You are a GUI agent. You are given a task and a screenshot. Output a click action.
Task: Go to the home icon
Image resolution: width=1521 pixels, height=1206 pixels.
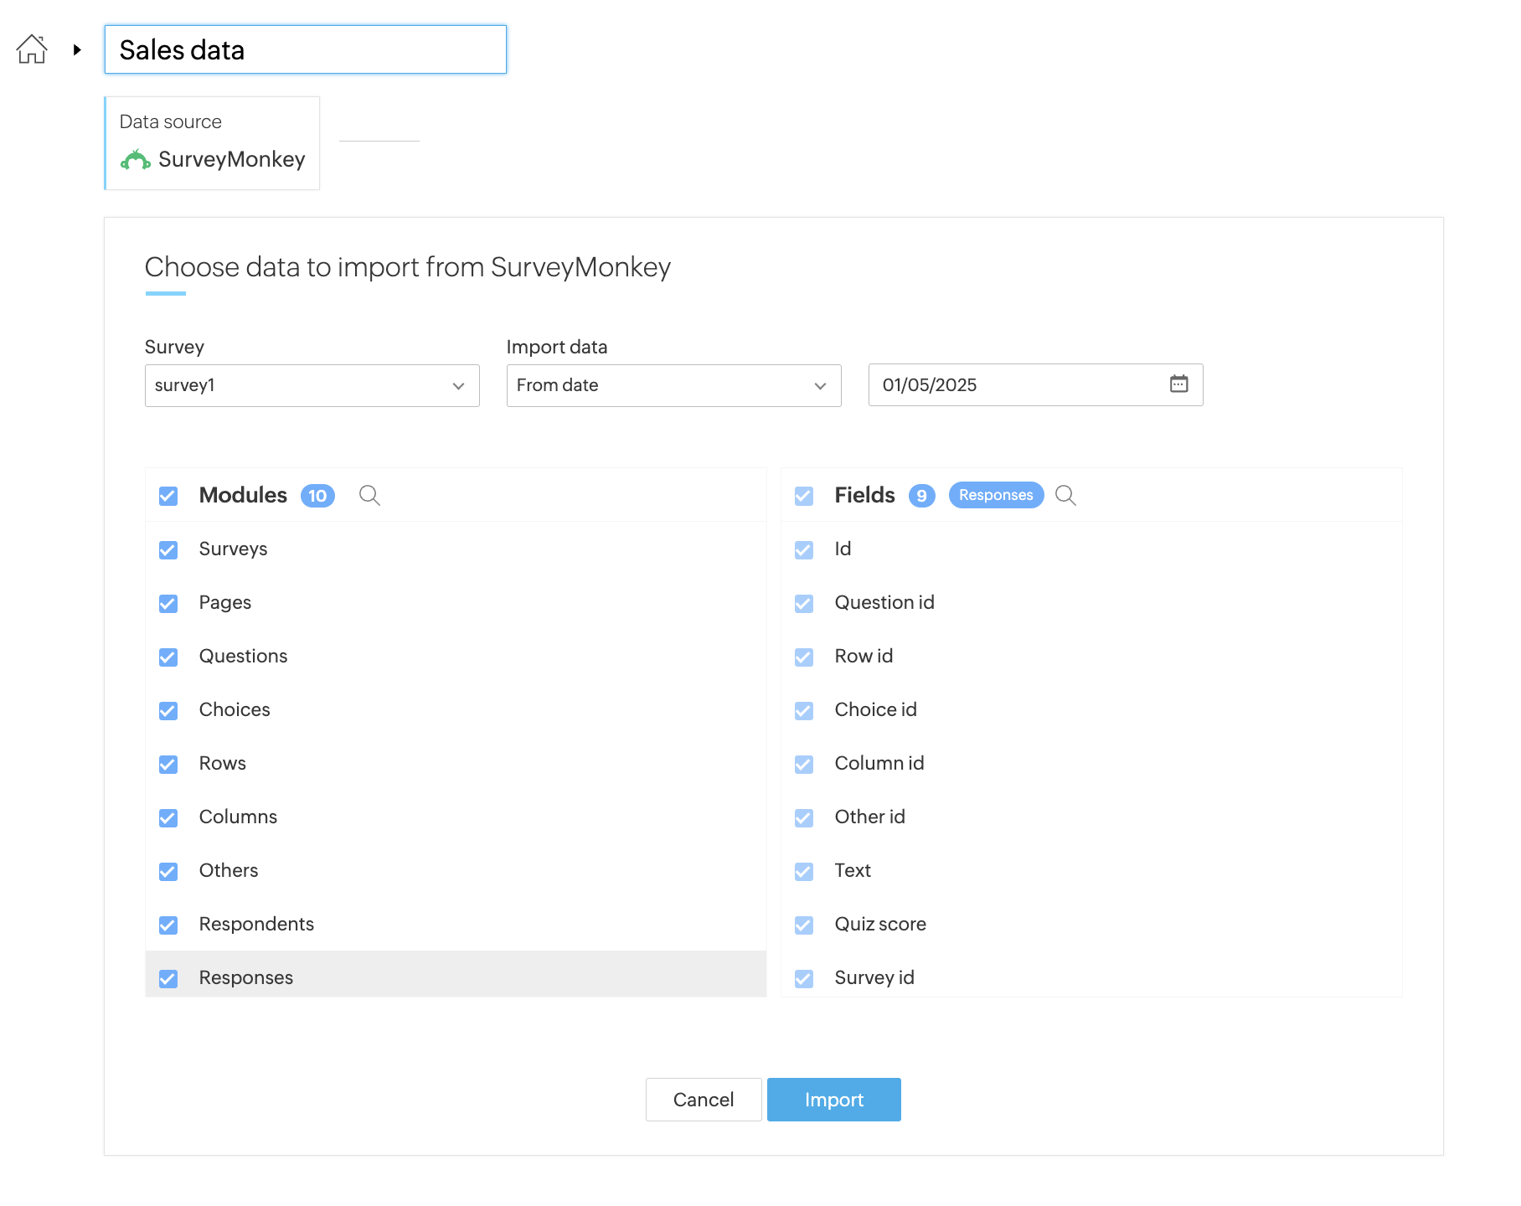pyautogui.click(x=32, y=49)
